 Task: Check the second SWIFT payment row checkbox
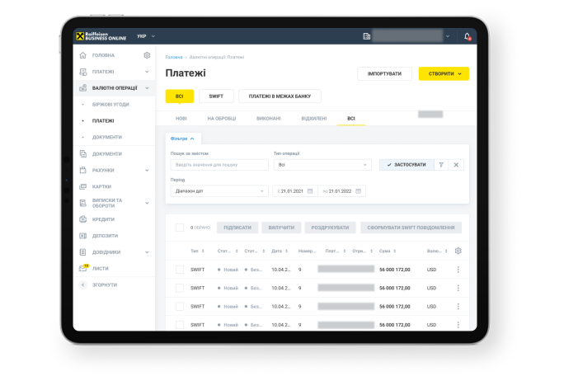click(x=180, y=288)
